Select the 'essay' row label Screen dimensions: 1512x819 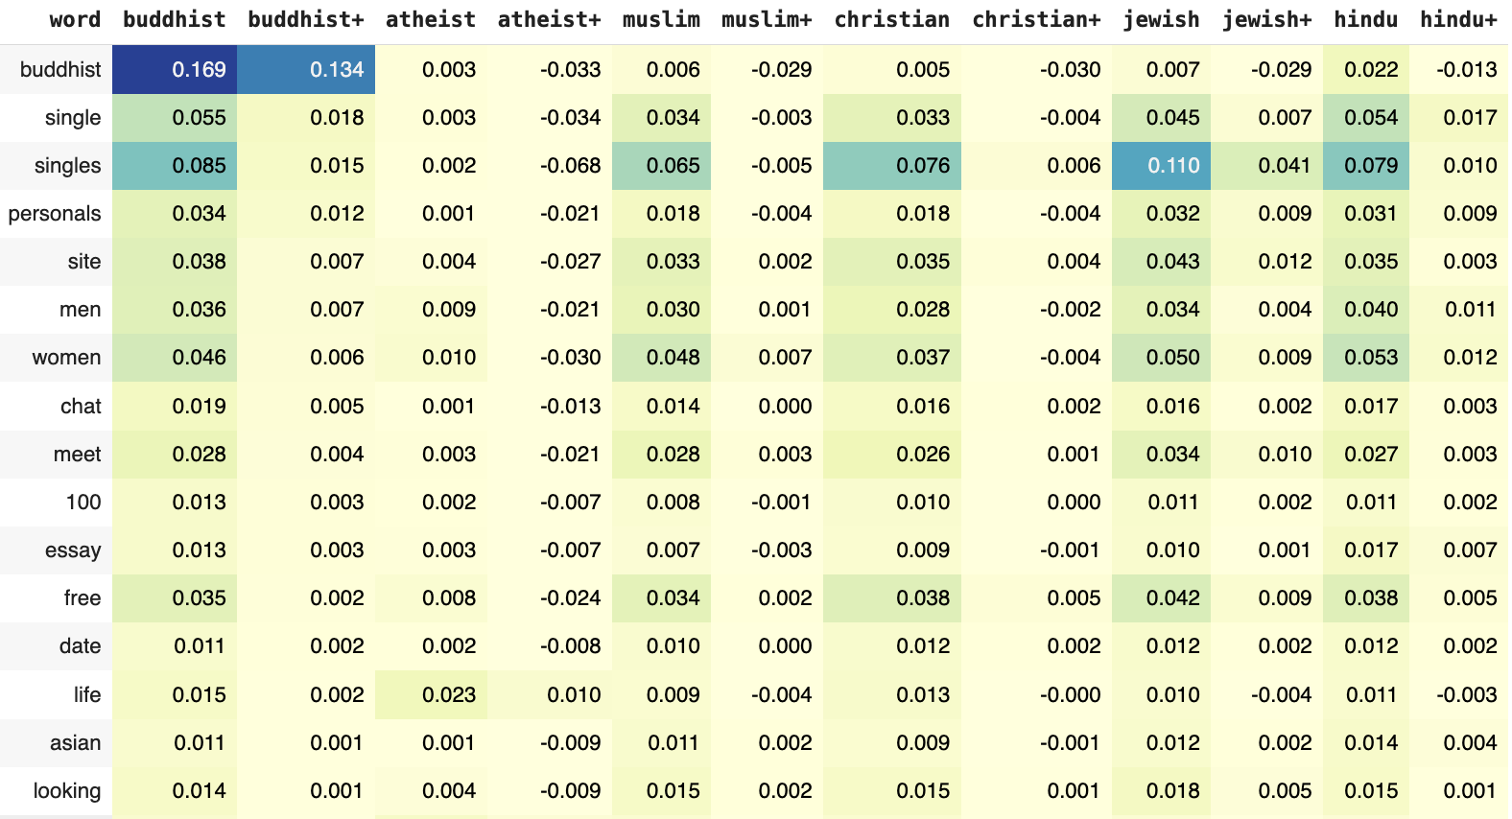pos(73,550)
